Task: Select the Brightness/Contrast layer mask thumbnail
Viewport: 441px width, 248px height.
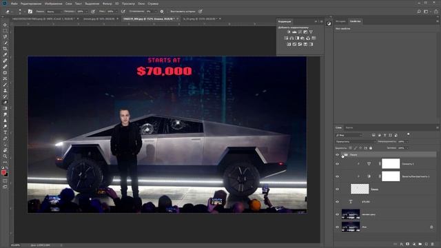Action: pyautogui.click(x=391, y=176)
